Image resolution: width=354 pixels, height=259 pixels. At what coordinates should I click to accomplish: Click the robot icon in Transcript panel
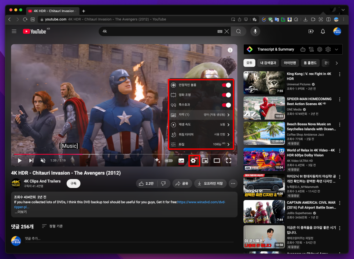(x=303, y=49)
